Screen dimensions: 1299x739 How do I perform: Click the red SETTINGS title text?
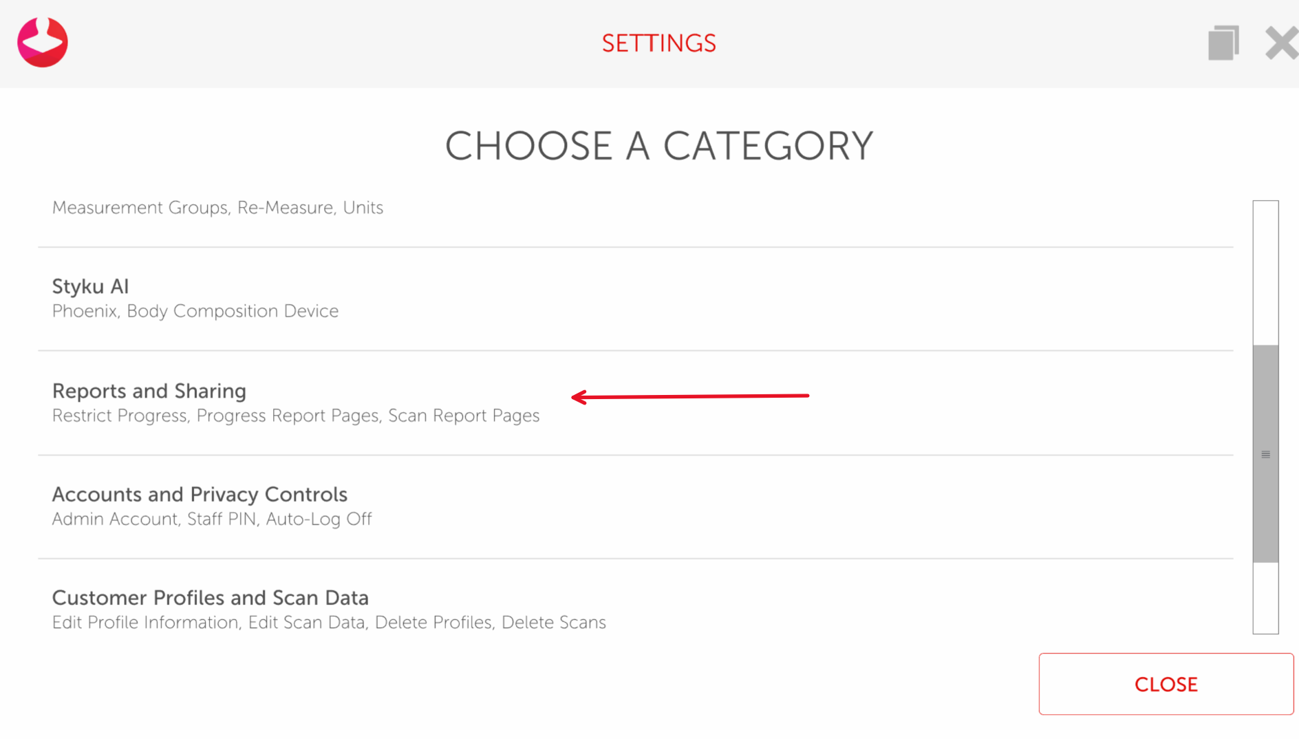tap(658, 43)
